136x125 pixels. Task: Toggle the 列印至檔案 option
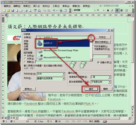(101, 47)
